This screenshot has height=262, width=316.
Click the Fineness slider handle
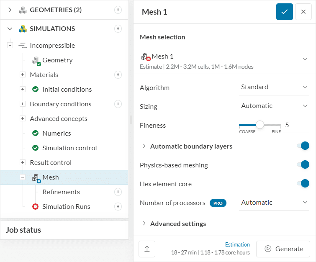tap(260, 125)
